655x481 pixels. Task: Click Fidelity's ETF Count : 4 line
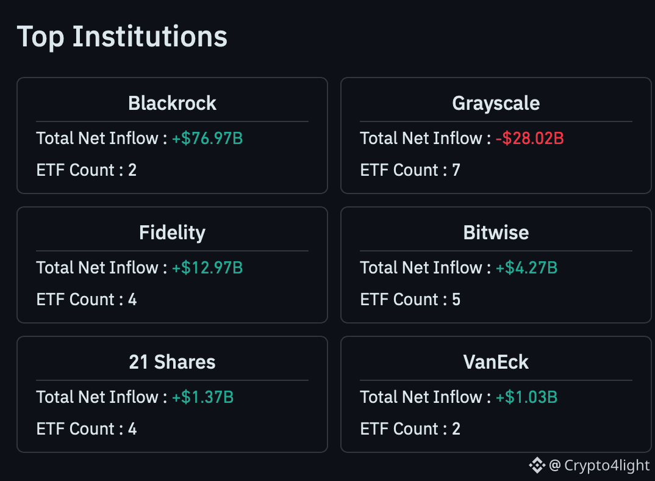tap(87, 300)
